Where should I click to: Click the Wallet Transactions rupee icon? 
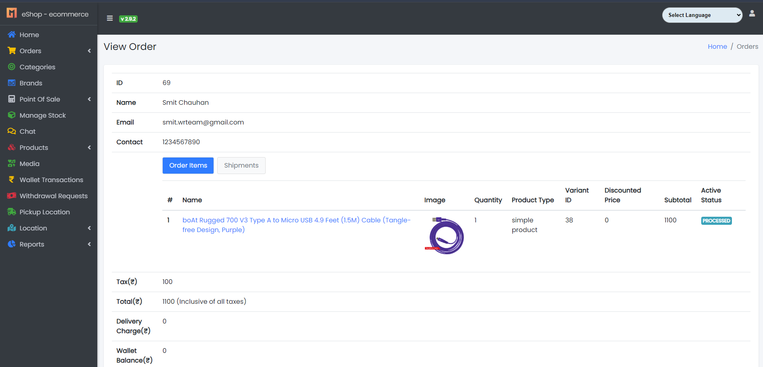pos(12,180)
